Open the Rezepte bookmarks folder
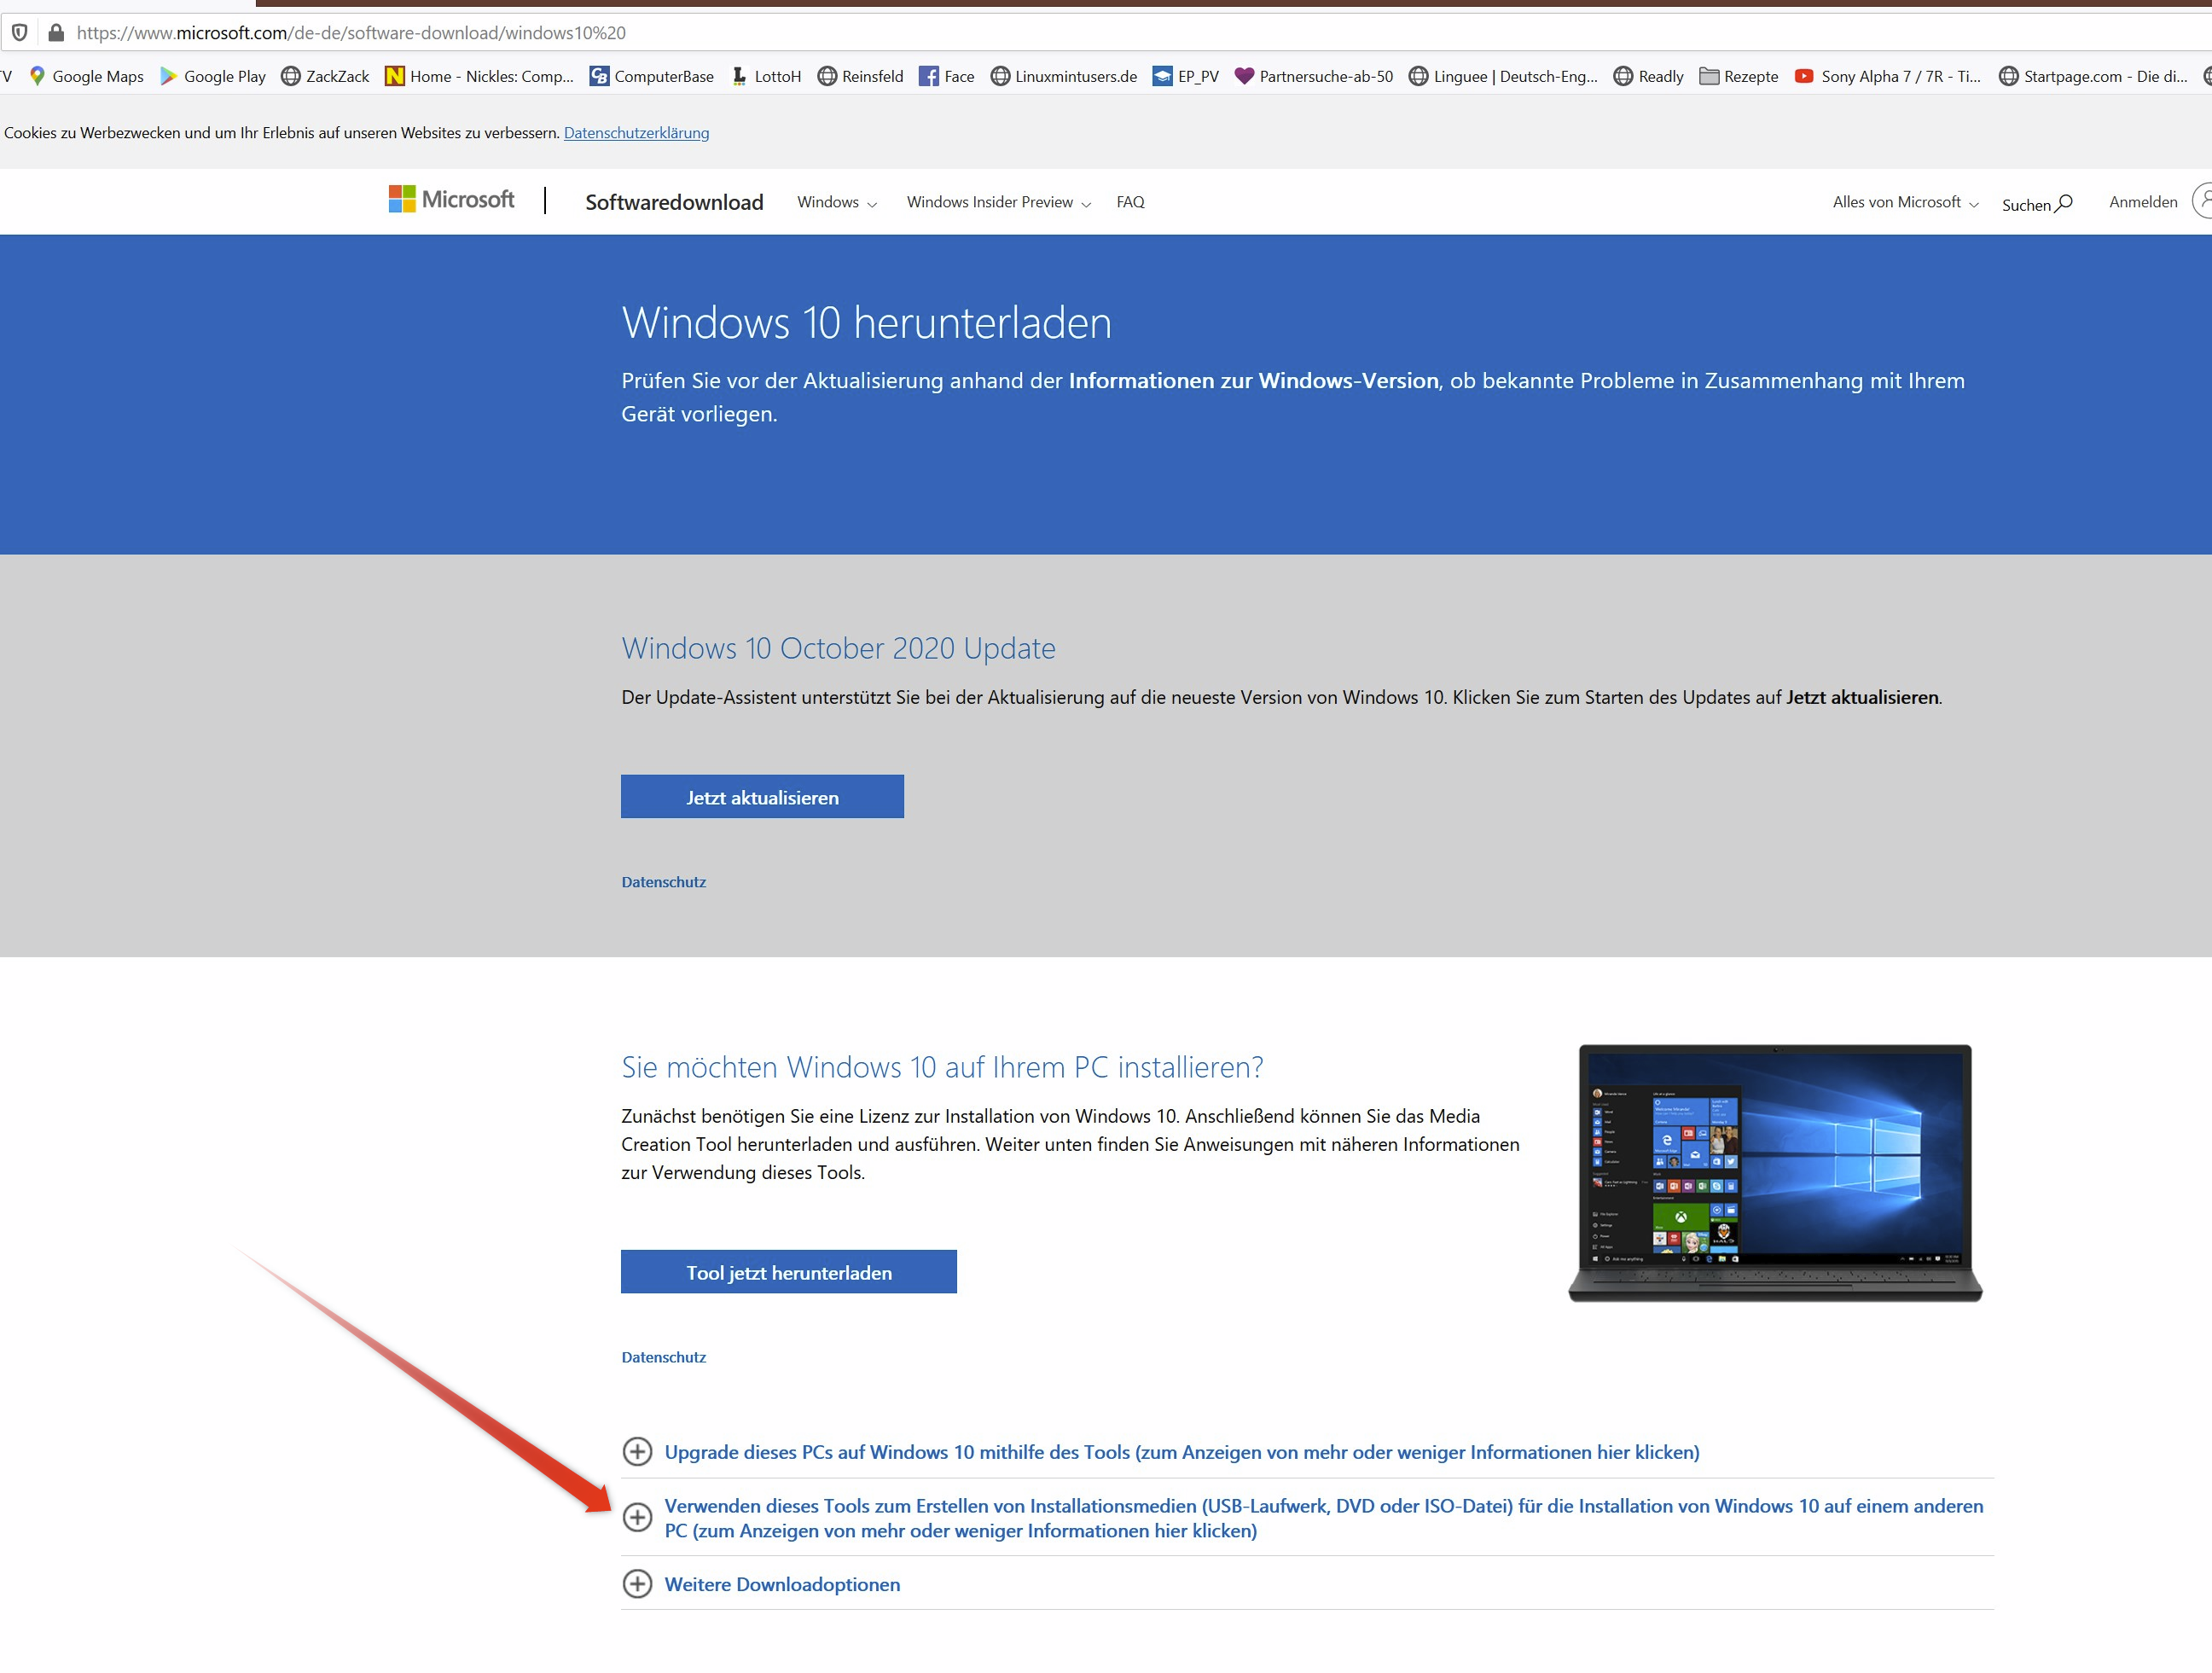This screenshot has height=1673, width=2212. 1738,76
